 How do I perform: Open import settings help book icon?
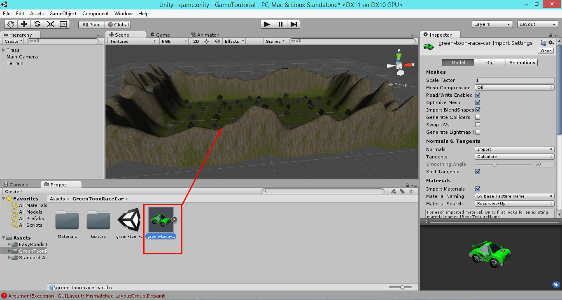point(543,43)
